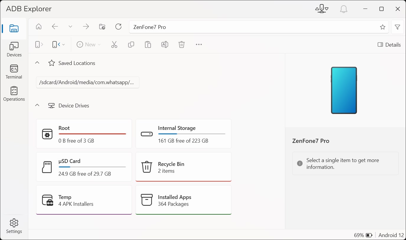This screenshot has height=240, width=406.
Task: Open Installed Apps packages
Action: pos(183,200)
